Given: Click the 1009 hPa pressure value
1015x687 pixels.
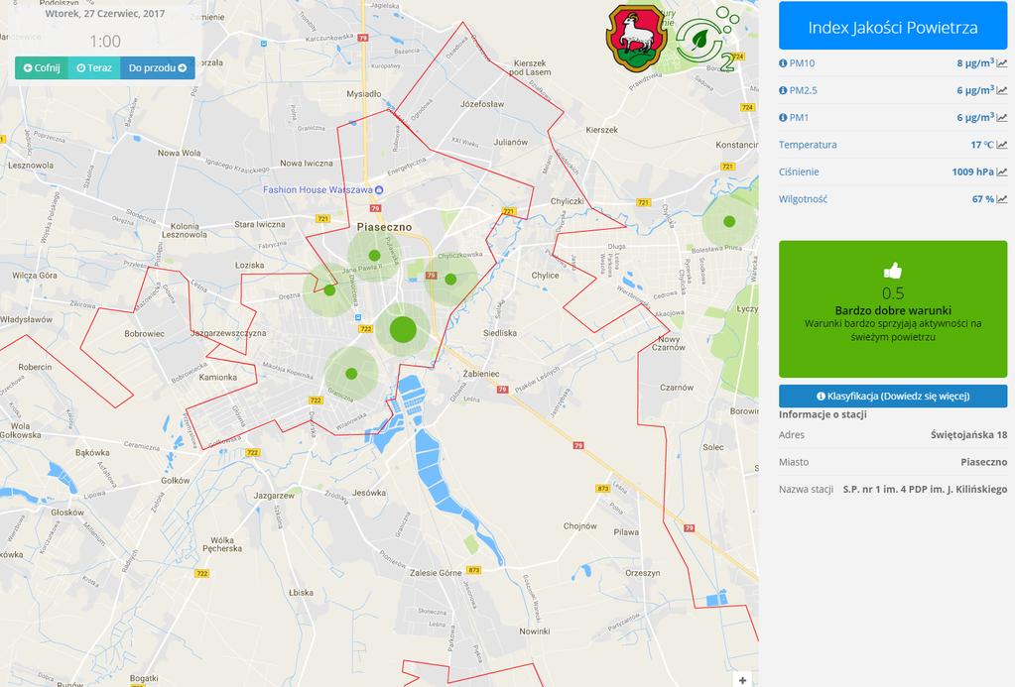Looking at the screenshot, I should coord(973,172).
